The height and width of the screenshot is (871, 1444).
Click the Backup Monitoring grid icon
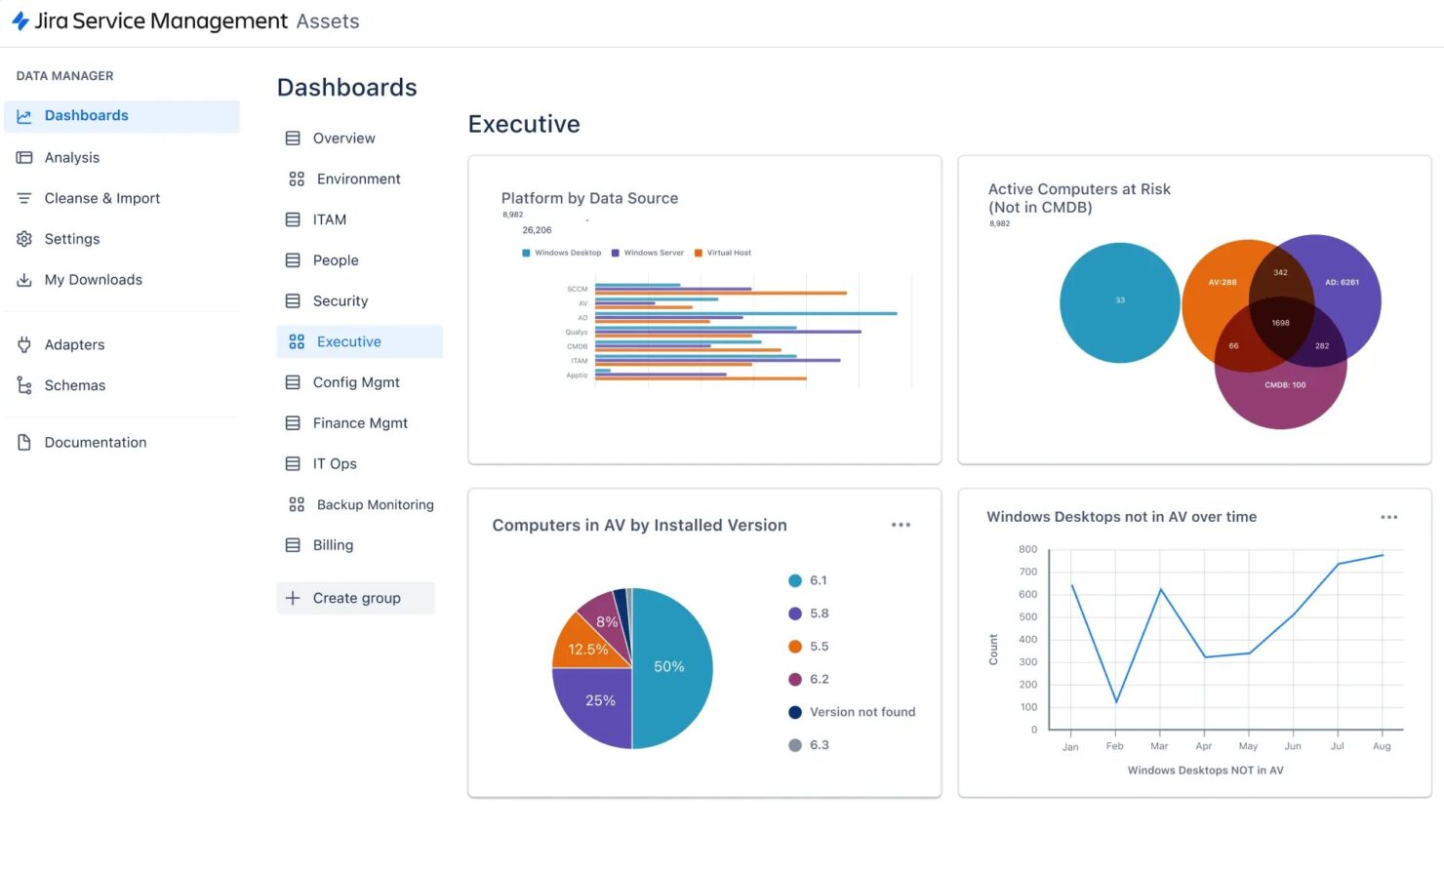pos(297,504)
